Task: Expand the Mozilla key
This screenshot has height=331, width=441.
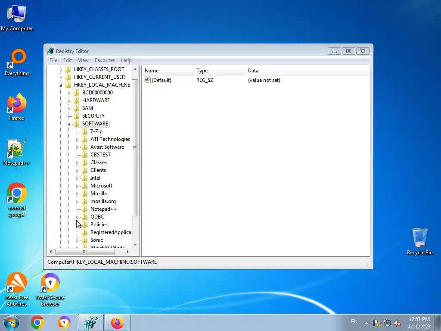Action: [x=77, y=194]
